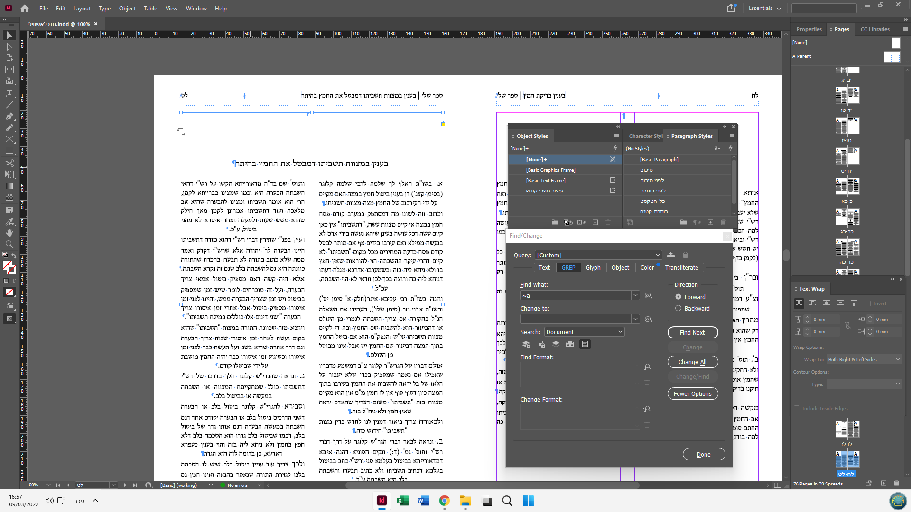Select the Backward direction radio button

pos(679,309)
